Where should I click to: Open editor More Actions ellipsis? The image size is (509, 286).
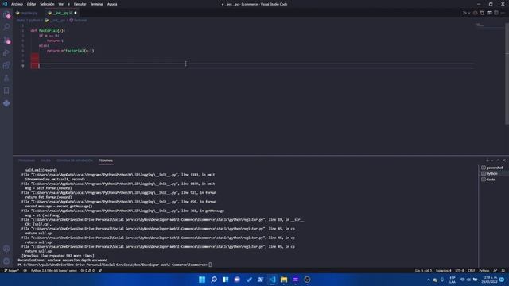503,13
